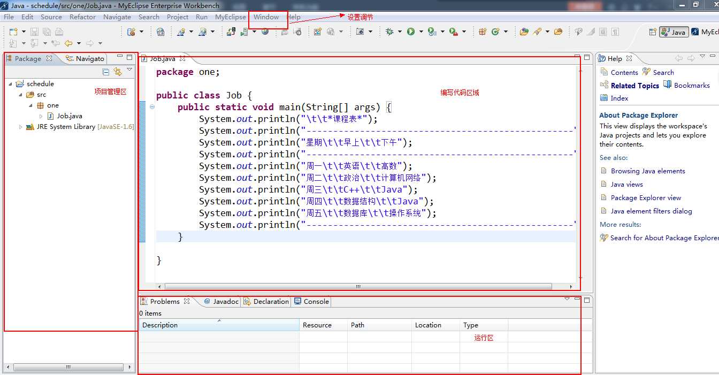
Task: Click the Search flashlight icon
Action: (x=537, y=32)
